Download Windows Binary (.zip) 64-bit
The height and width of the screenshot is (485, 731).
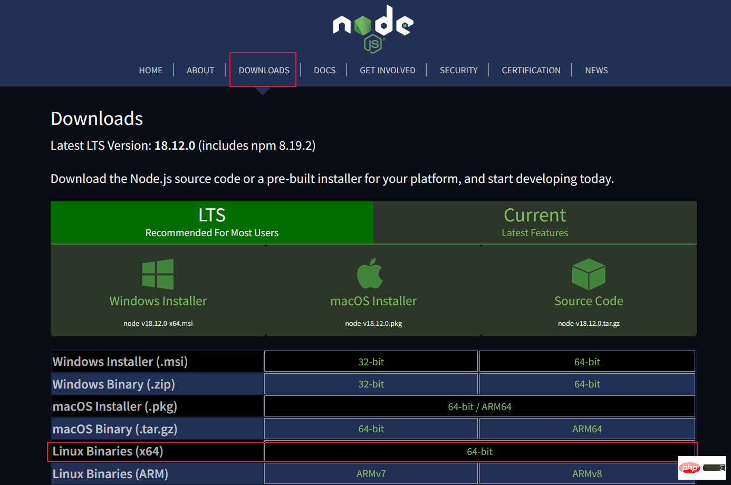(x=587, y=384)
